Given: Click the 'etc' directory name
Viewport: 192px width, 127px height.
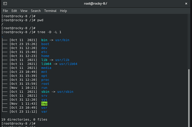Looking at the screenshot, I should click(44, 52).
